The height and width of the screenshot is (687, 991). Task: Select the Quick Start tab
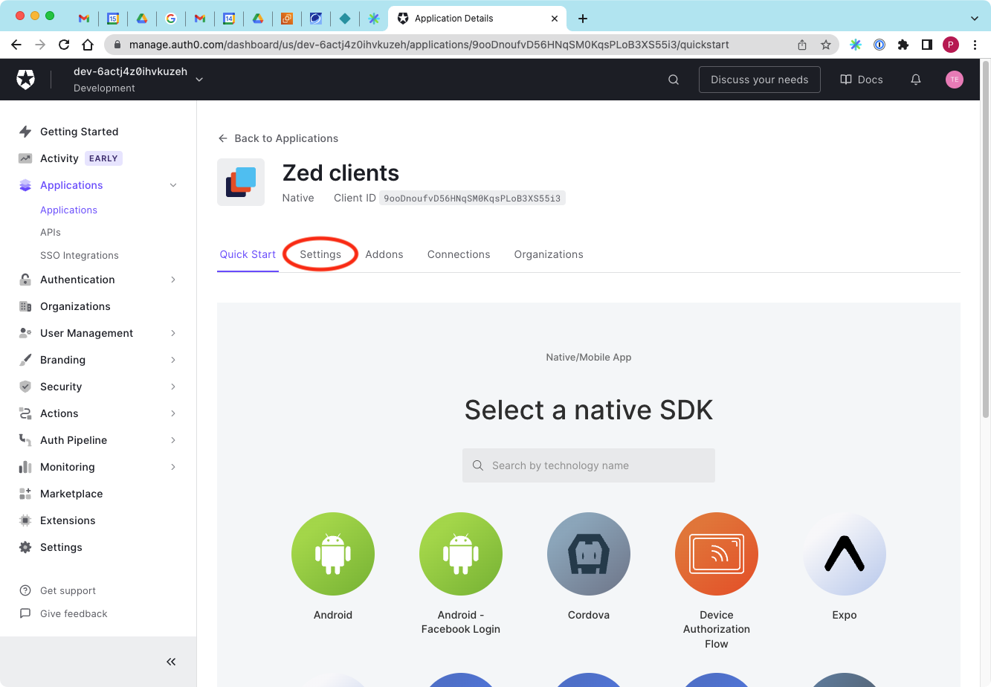pos(248,254)
